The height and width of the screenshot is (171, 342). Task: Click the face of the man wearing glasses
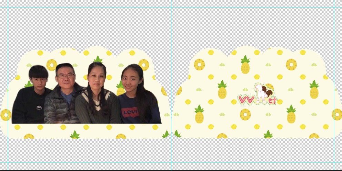65,76
